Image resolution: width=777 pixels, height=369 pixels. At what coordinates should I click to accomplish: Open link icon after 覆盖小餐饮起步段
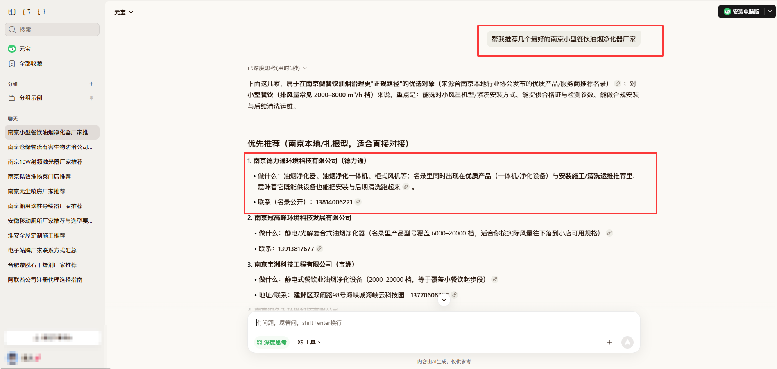pyautogui.click(x=495, y=279)
